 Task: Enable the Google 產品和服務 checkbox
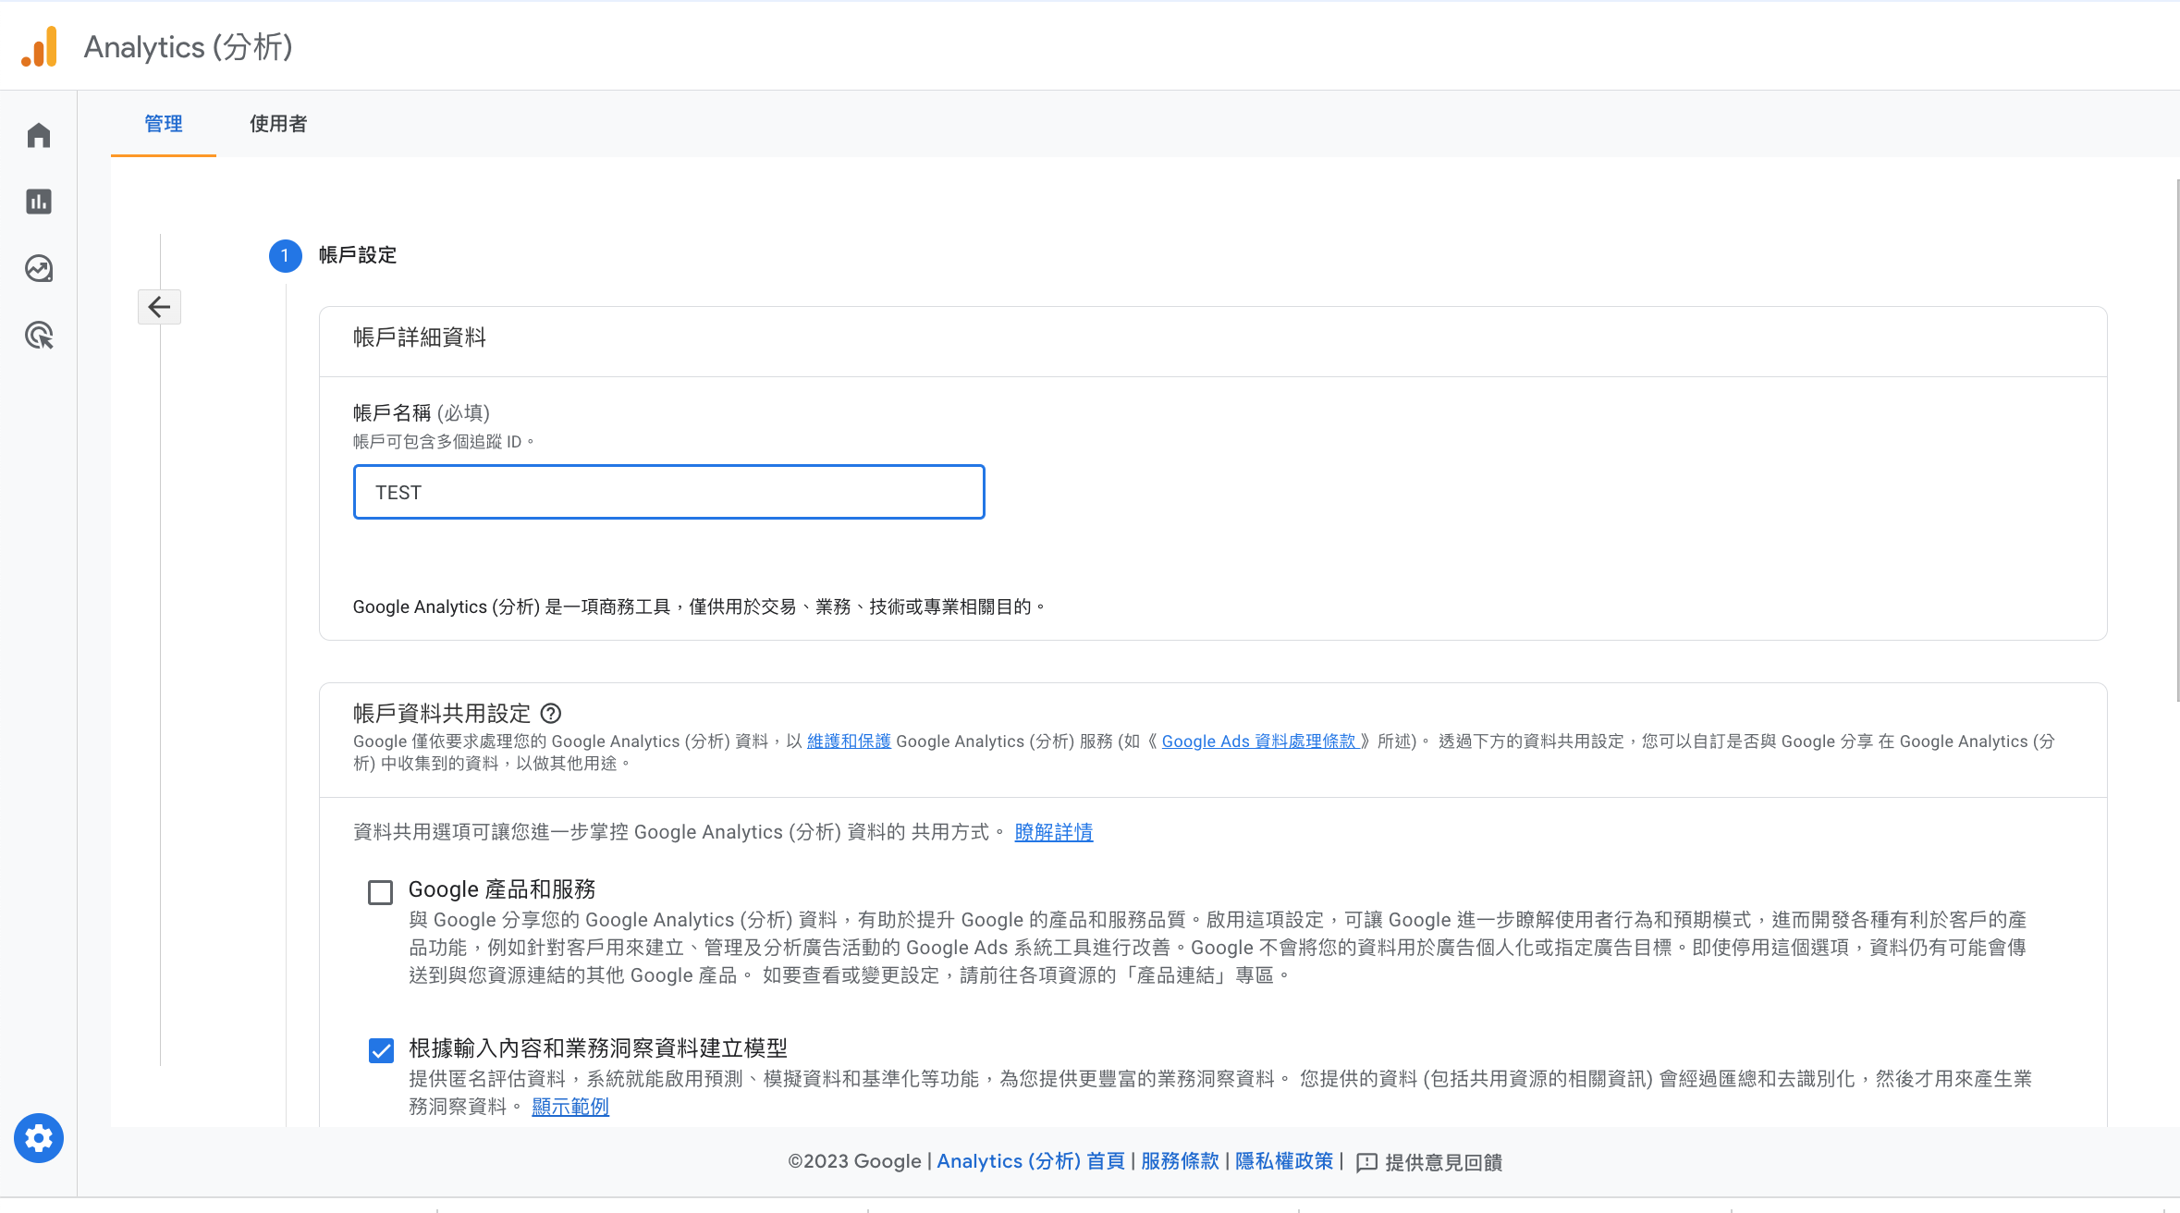(380, 892)
